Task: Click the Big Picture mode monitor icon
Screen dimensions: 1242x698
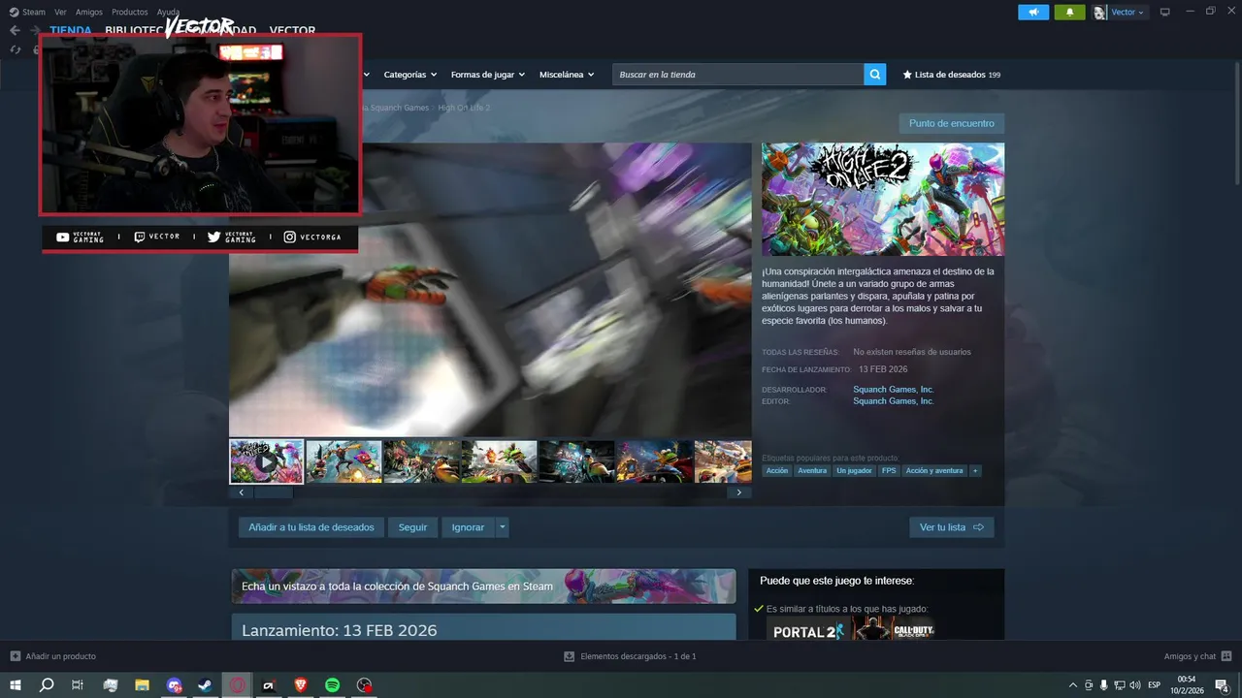Action: pyautogui.click(x=1165, y=12)
